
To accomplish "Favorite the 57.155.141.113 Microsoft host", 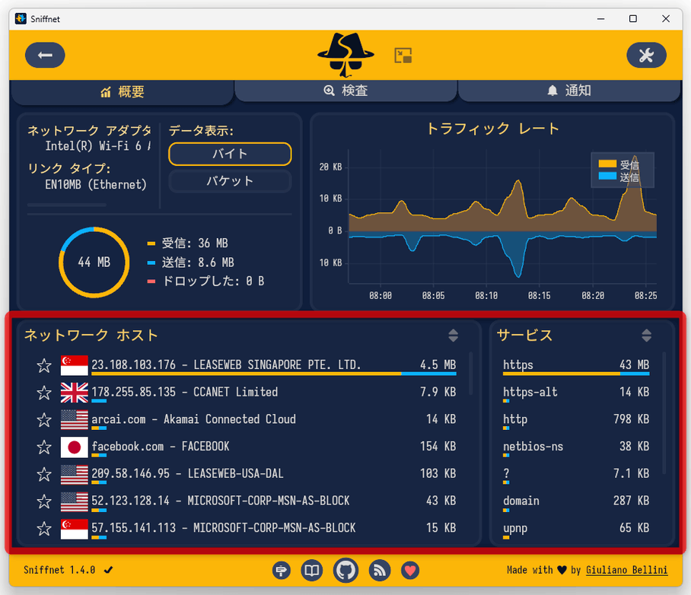I will click(x=44, y=529).
